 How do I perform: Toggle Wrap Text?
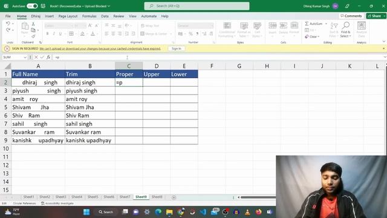[x=150, y=25]
